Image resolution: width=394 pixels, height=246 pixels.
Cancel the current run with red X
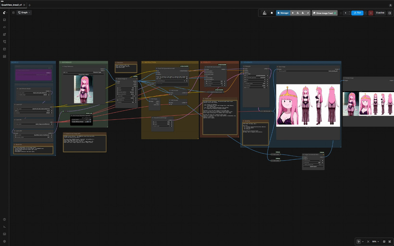point(370,13)
